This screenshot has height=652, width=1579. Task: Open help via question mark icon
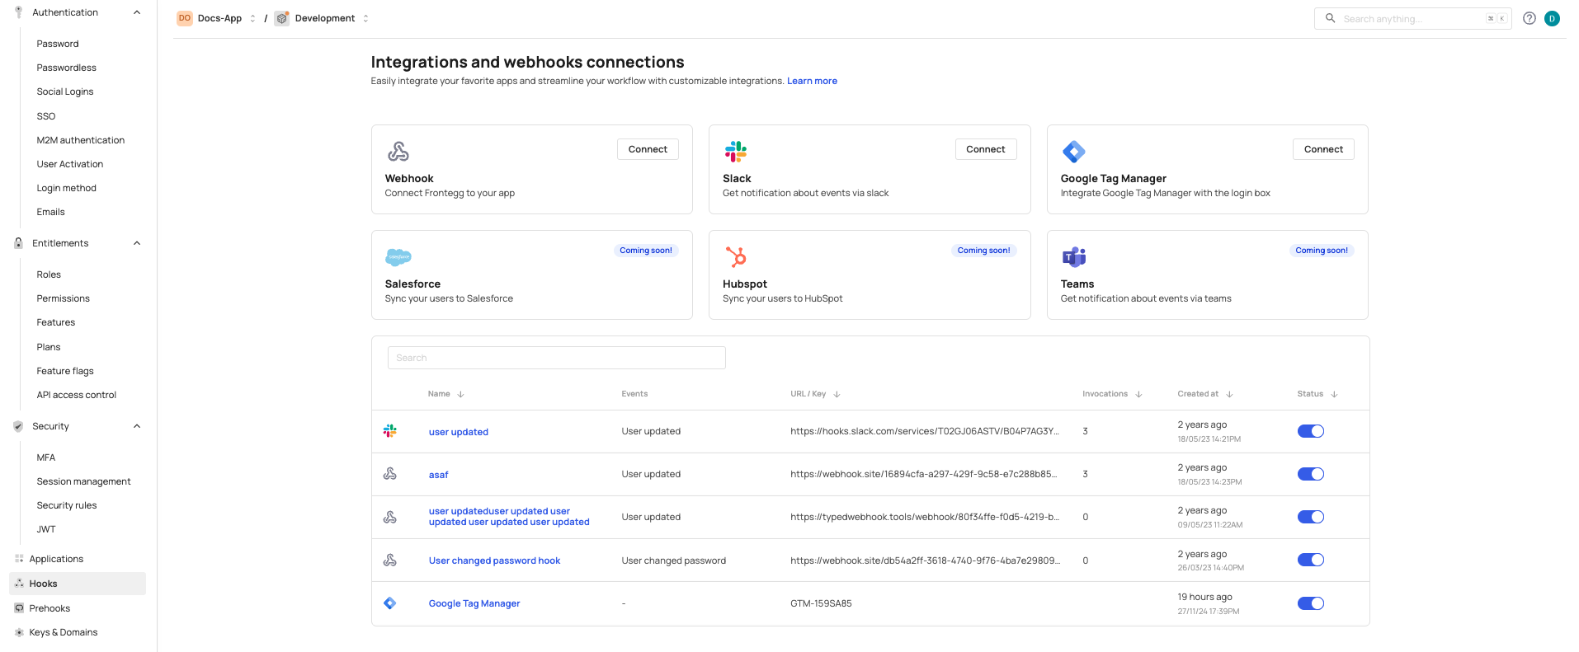[1529, 18]
